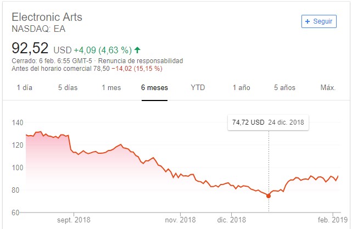
Task: Show the 1 mes chart range
Action: pos(111,88)
